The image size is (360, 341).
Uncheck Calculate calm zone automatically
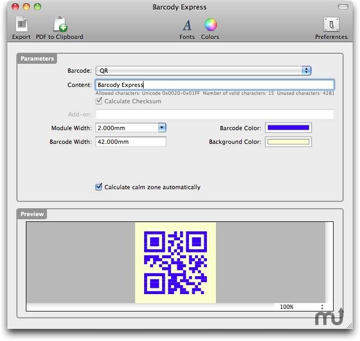[x=99, y=187]
